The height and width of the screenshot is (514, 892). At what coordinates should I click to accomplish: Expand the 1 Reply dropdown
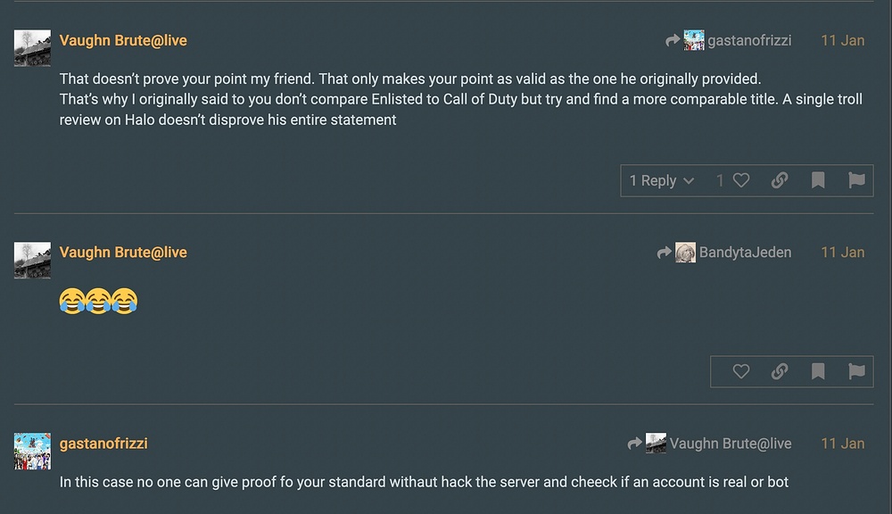coord(662,180)
